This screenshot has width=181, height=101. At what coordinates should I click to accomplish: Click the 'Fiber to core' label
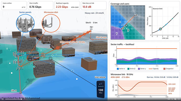101,37
